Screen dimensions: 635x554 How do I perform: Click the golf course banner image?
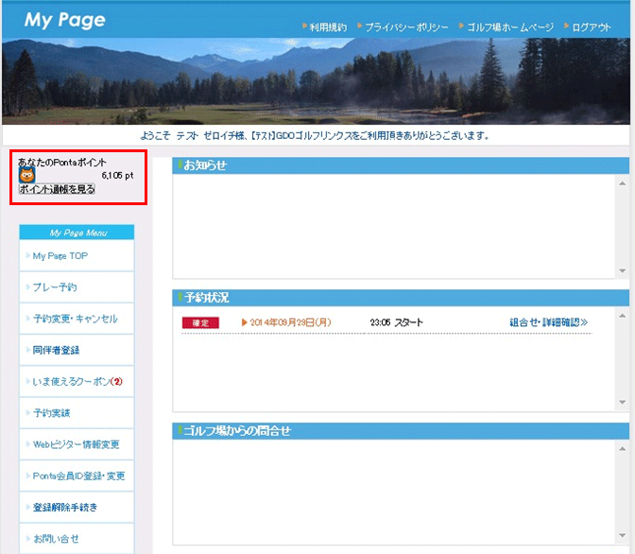316,81
